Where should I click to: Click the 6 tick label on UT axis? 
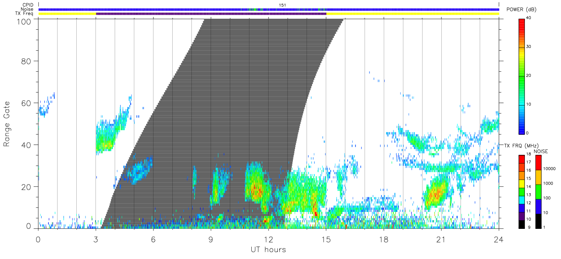(153, 239)
